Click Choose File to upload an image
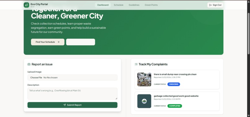The image size is (250, 117). [36, 78]
